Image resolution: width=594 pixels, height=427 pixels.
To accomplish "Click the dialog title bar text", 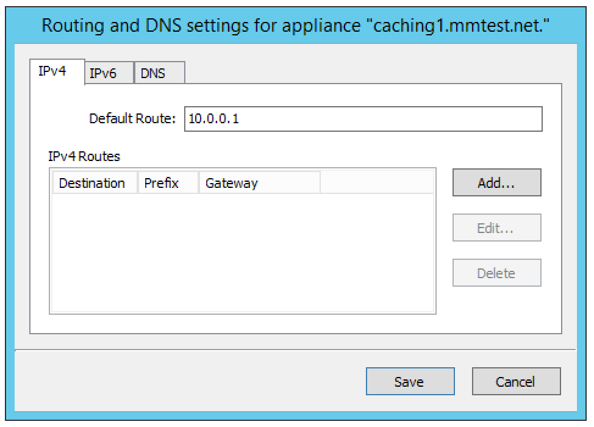I will click(296, 26).
